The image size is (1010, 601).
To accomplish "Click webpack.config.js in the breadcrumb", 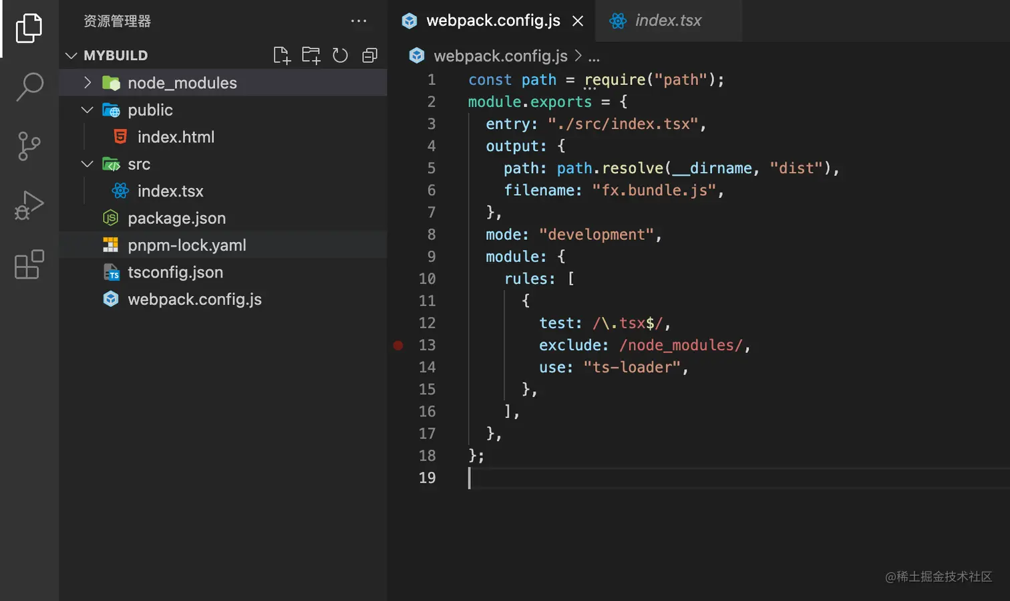I will [x=500, y=56].
